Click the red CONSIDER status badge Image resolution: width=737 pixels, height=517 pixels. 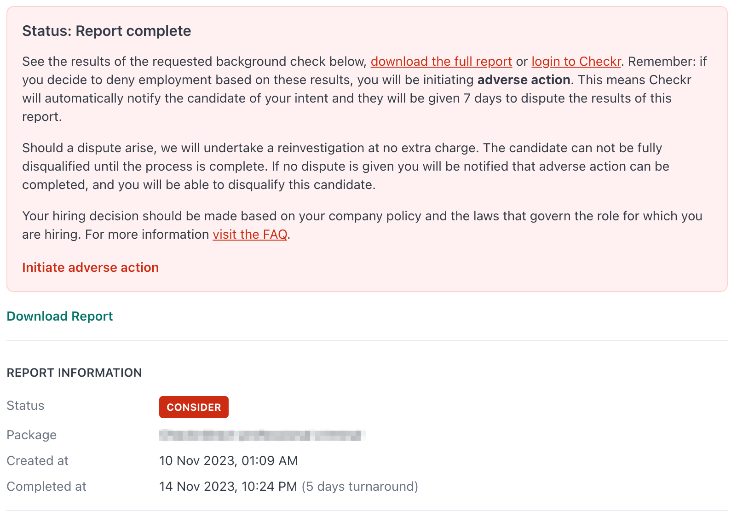tap(194, 407)
